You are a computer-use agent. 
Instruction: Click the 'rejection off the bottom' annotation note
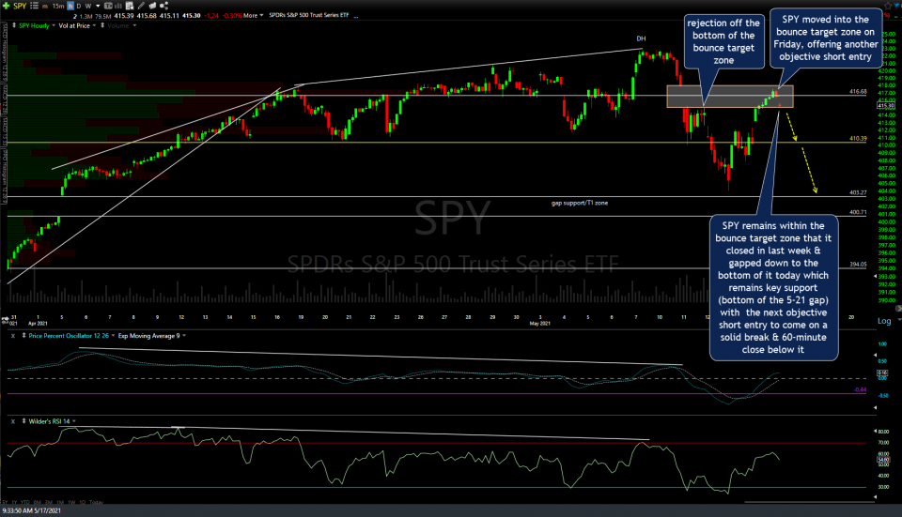[723, 41]
